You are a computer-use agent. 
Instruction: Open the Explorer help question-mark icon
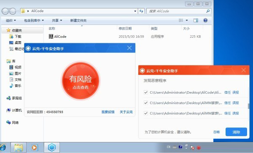(x=205, y=20)
